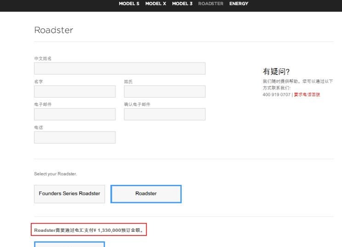Screen dimensions: 342x247
Task: Select the phone number 400 919 0707
Action: pos(276,95)
